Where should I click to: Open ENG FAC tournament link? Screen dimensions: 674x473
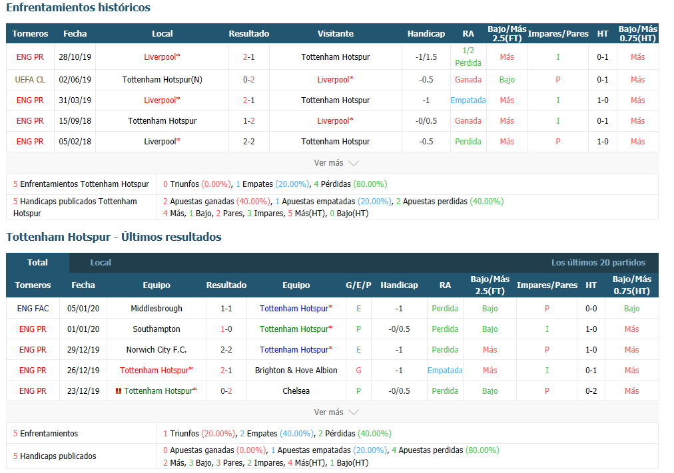[33, 309]
